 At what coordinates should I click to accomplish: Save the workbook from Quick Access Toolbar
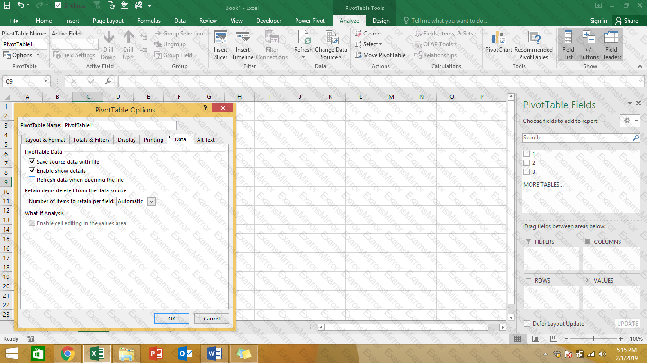[x=7, y=6]
